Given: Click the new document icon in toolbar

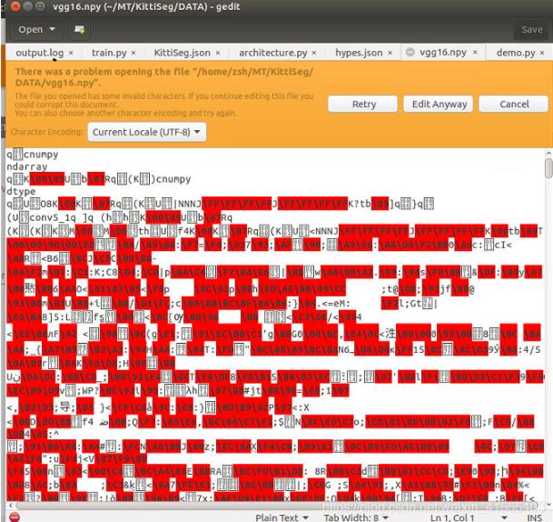Looking at the screenshot, I should (79, 30).
